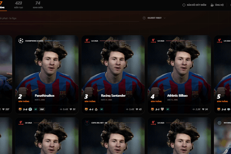Switch to the 423 Kiến Tạo tab
Image resolution: width=231 pixels, height=154 pixels.
(x=18, y=5)
